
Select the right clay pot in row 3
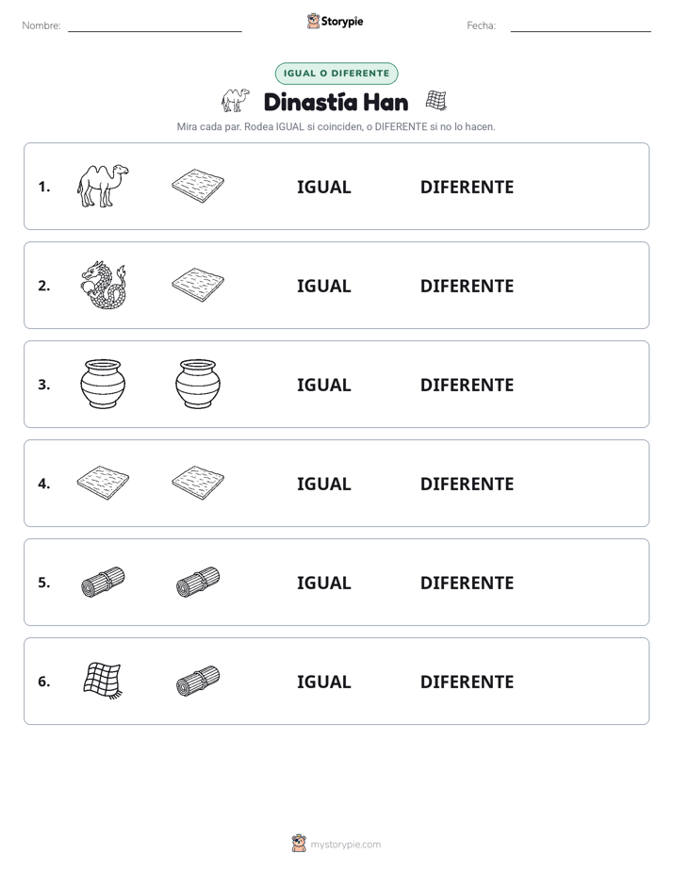pyautogui.click(x=198, y=384)
